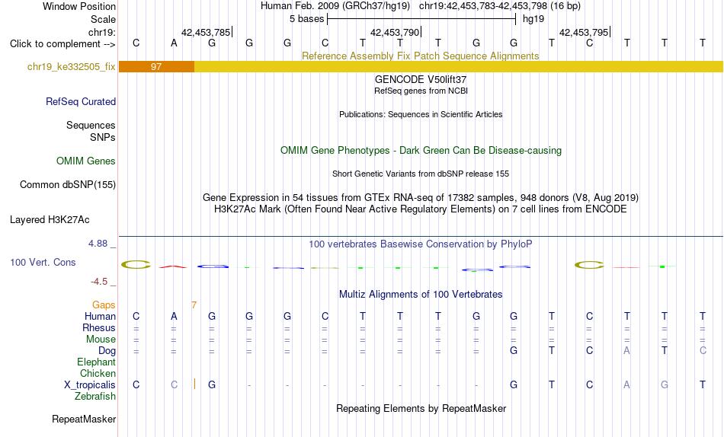Click 'Short Genetic Variants from dbSNP release 155'

421,174
